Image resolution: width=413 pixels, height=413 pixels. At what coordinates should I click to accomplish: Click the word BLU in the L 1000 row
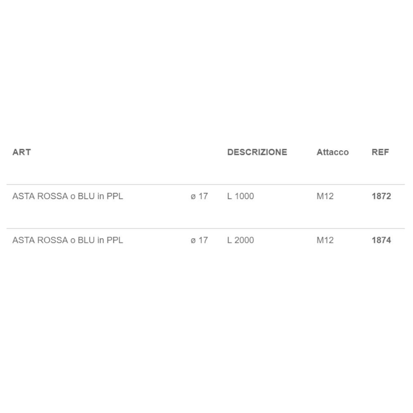(86, 196)
